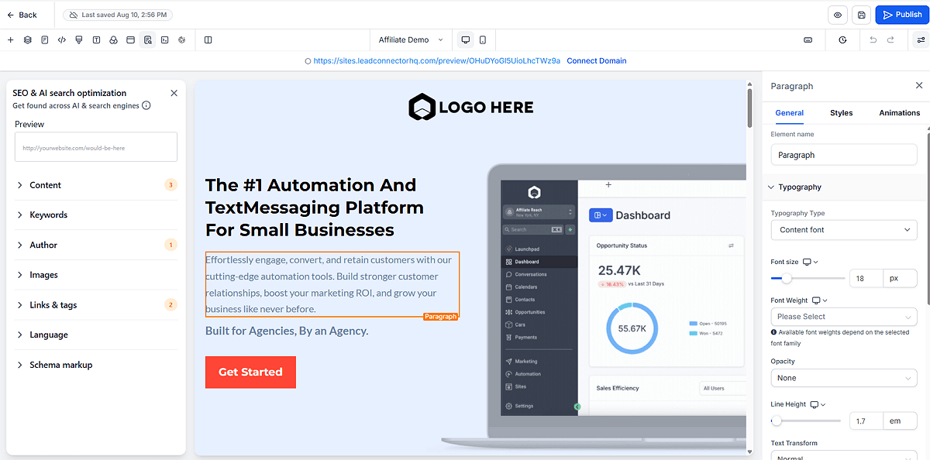Close the SEO & AI search panel
Screen dimensions: 930x460
(174, 93)
